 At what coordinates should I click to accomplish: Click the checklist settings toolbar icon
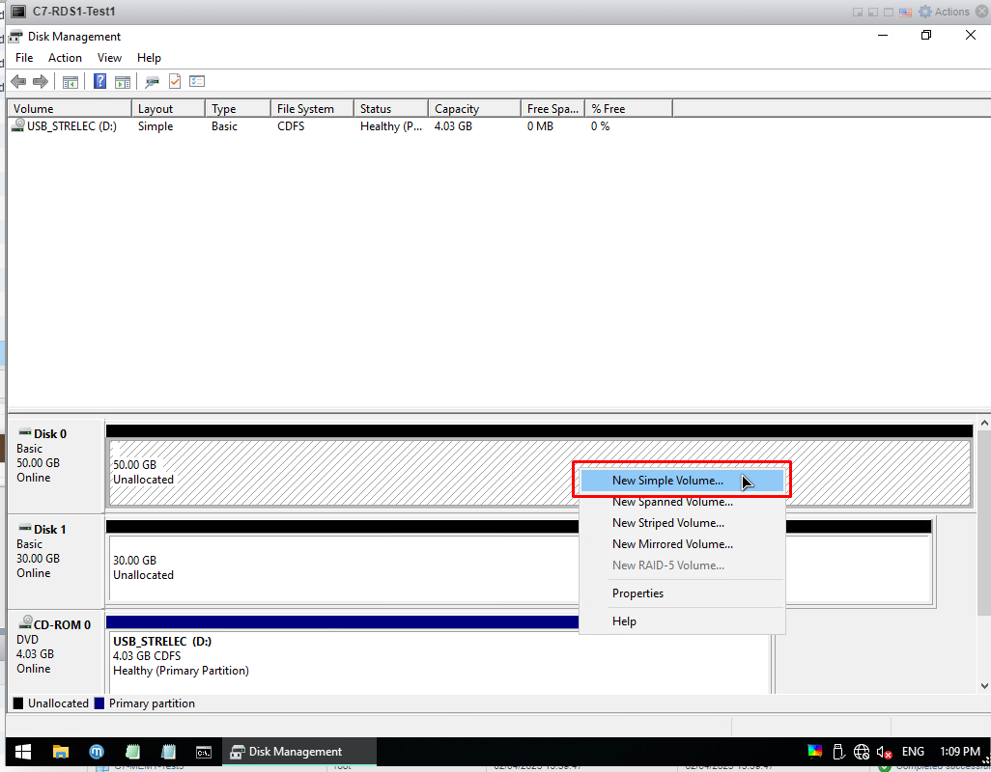(x=197, y=82)
